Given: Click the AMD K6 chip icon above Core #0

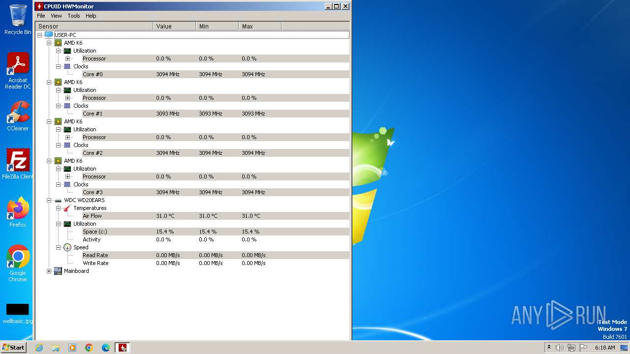Looking at the screenshot, I should point(58,43).
